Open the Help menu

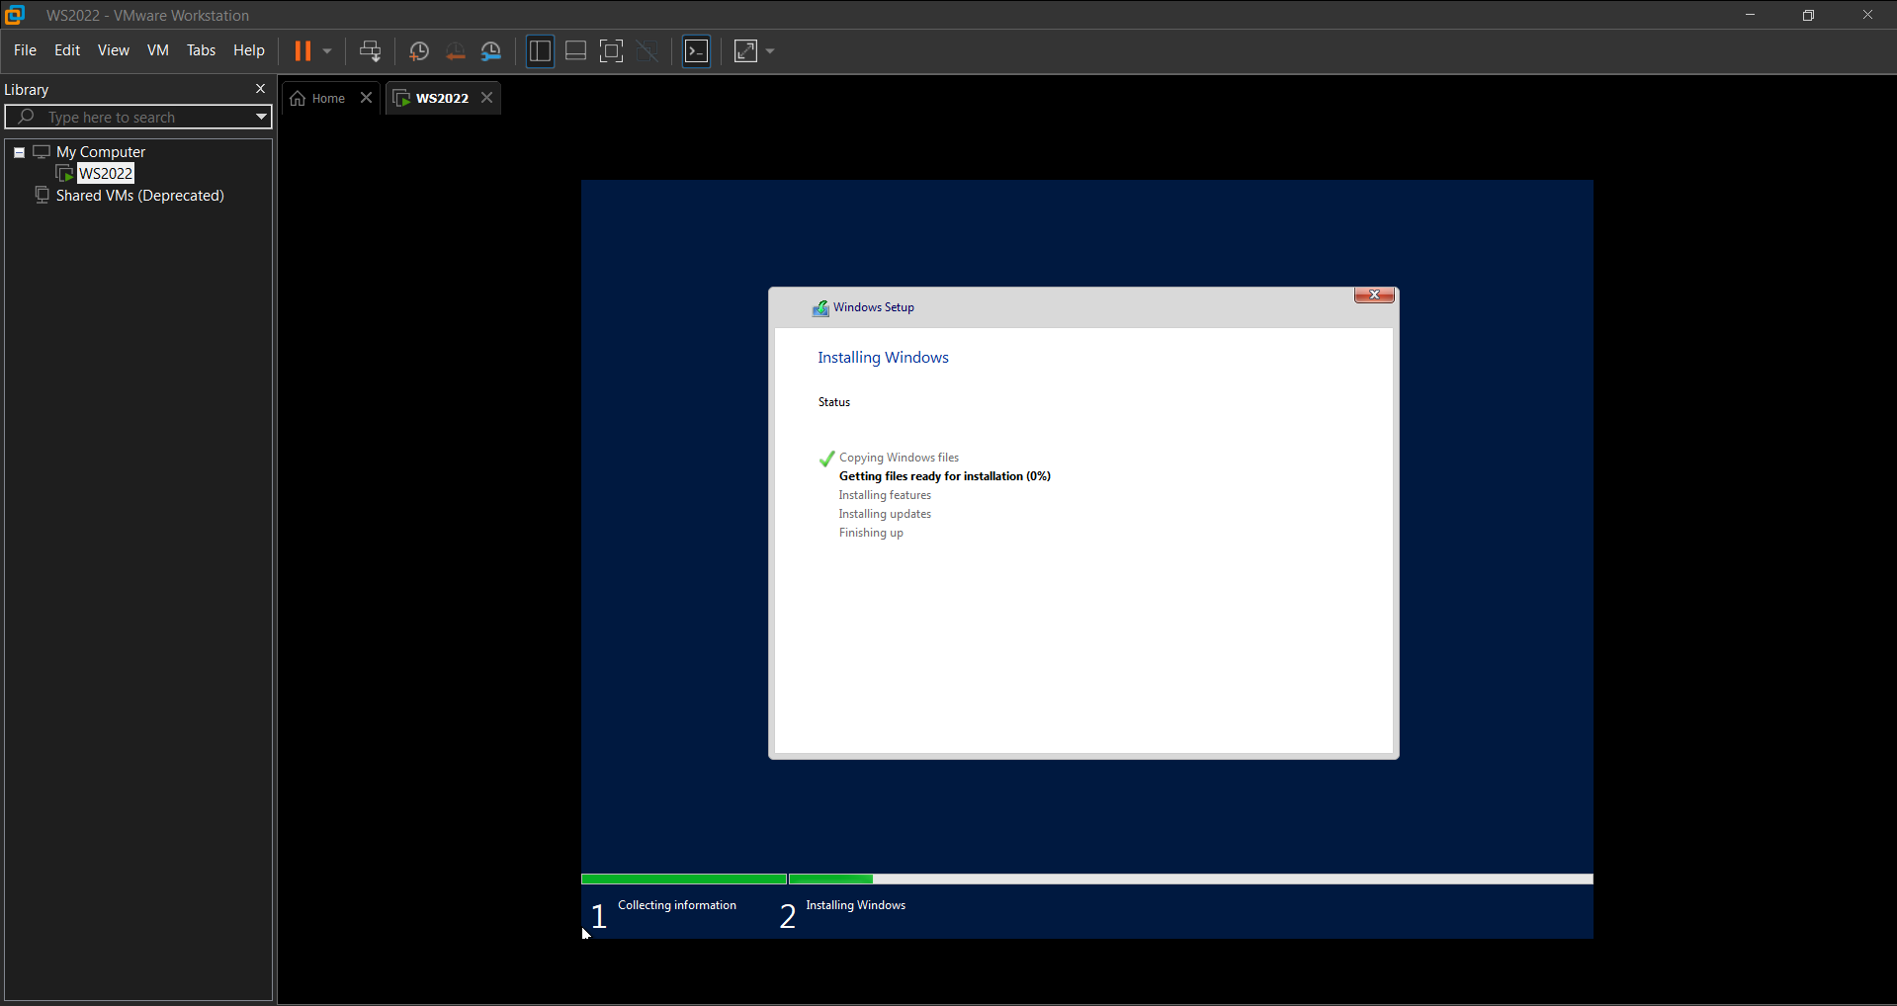click(x=249, y=50)
